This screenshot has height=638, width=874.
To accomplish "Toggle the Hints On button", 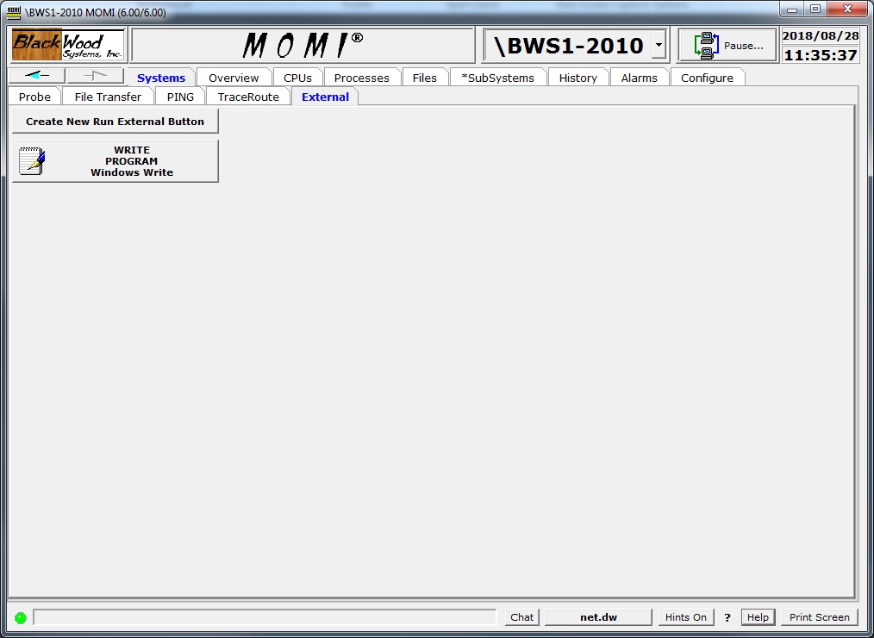I will pos(686,617).
